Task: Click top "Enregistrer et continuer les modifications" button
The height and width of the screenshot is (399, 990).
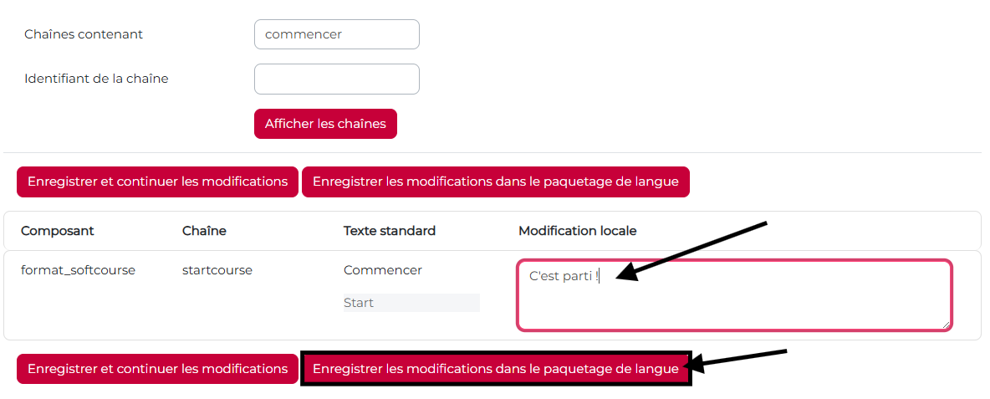Action: [x=157, y=182]
